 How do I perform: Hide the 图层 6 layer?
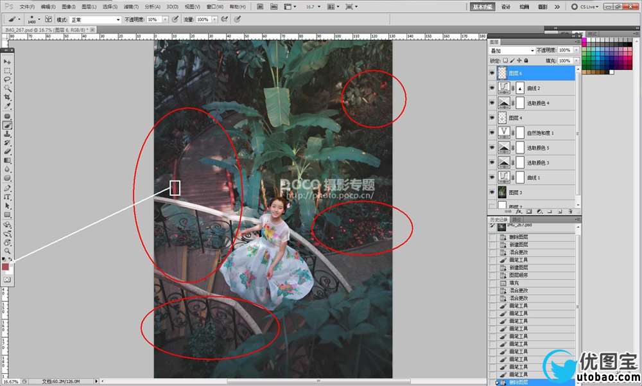point(492,73)
